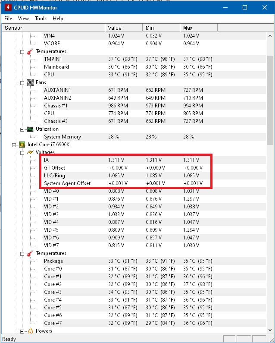Open the File menu

(8, 19)
